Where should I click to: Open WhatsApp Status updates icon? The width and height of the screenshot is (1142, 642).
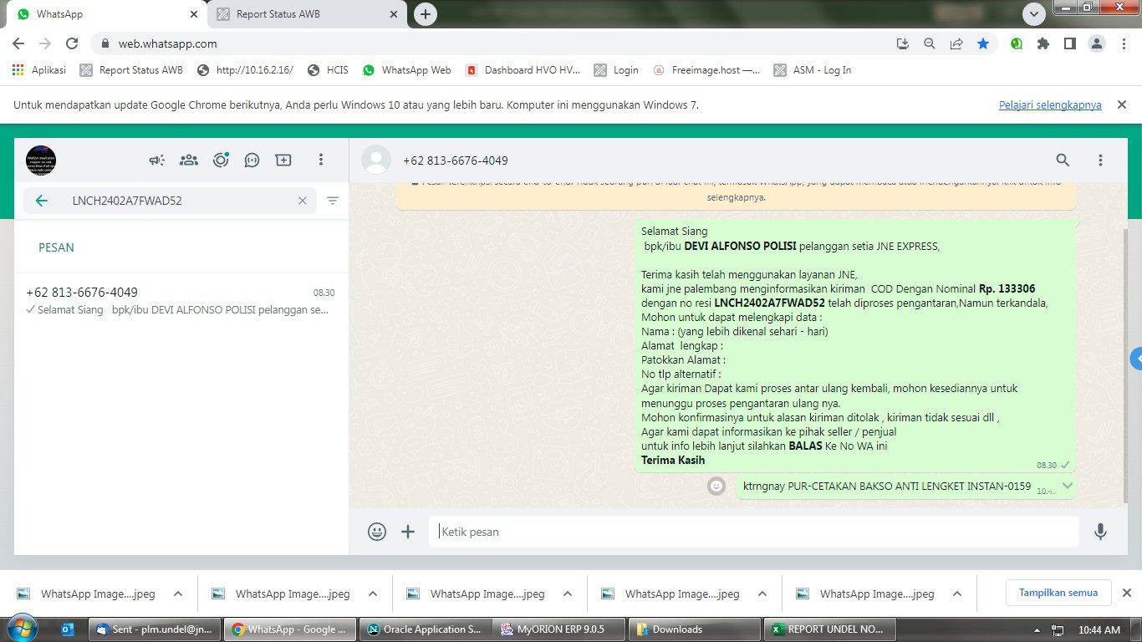click(221, 160)
